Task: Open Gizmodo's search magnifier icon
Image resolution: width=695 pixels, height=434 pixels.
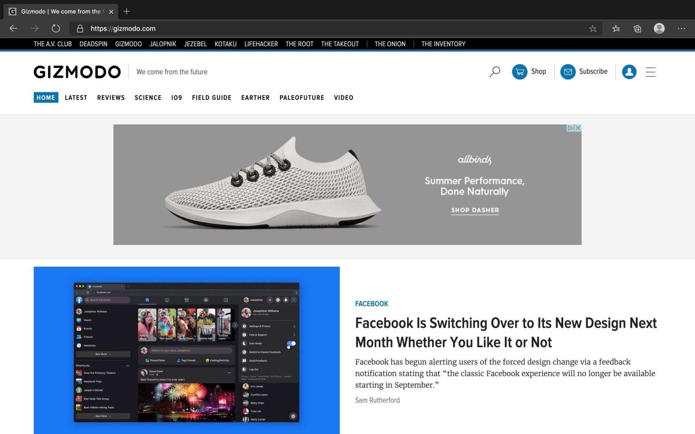Action: [494, 72]
